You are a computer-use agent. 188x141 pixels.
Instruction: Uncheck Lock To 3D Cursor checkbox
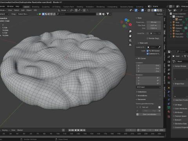(148, 51)
